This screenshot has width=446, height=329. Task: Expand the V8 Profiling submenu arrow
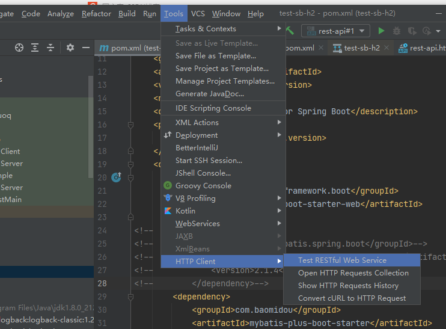point(280,198)
